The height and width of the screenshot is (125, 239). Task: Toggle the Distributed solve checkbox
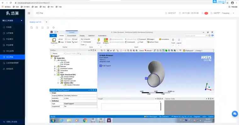[82, 42]
